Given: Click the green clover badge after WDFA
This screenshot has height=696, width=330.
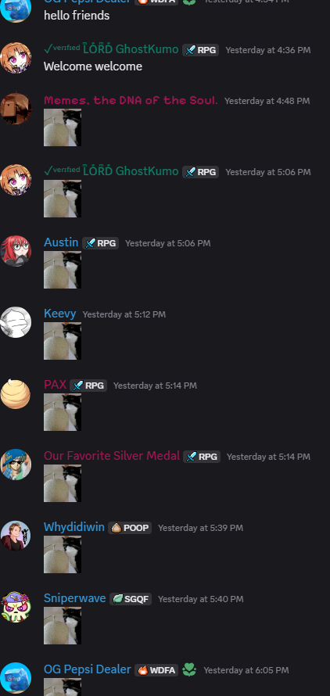Looking at the screenshot, I should pyautogui.click(x=189, y=670).
